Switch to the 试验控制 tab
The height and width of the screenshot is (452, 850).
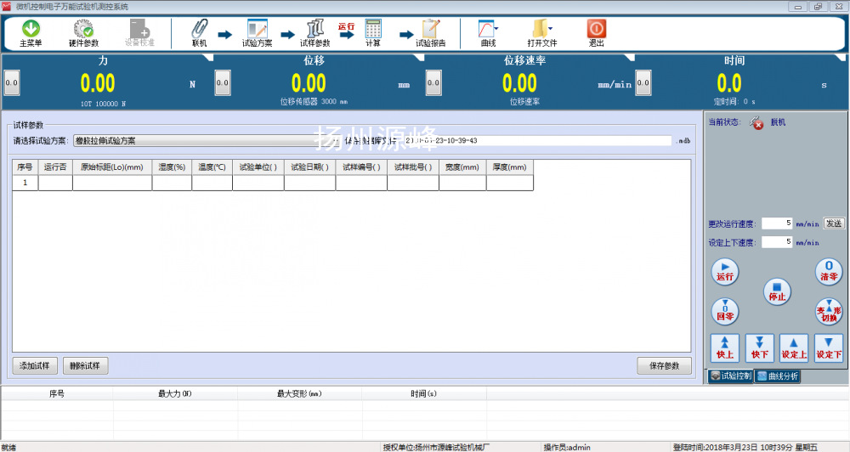tap(730, 376)
